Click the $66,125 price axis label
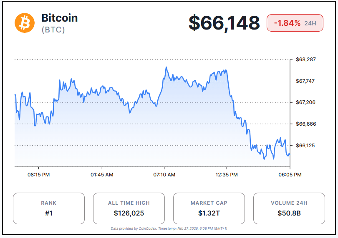 [305, 145]
